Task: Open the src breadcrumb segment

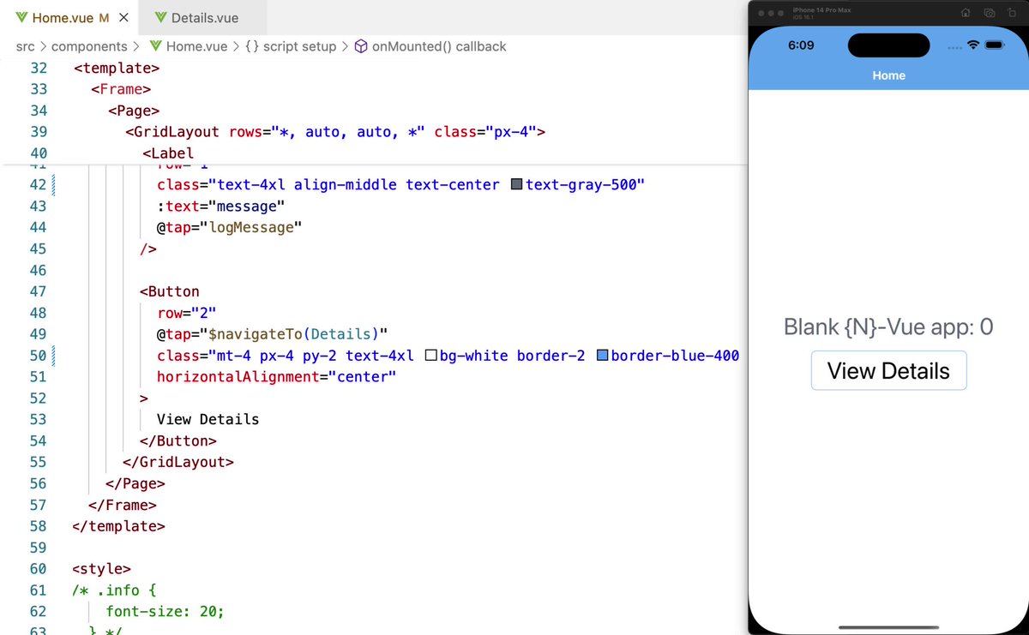Action: pos(25,46)
